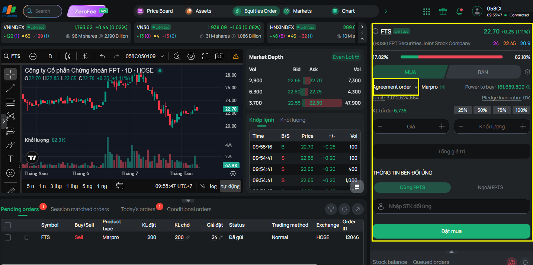Select the trend line drawing tool
Screen dimensions: 533x265
tap(10, 88)
